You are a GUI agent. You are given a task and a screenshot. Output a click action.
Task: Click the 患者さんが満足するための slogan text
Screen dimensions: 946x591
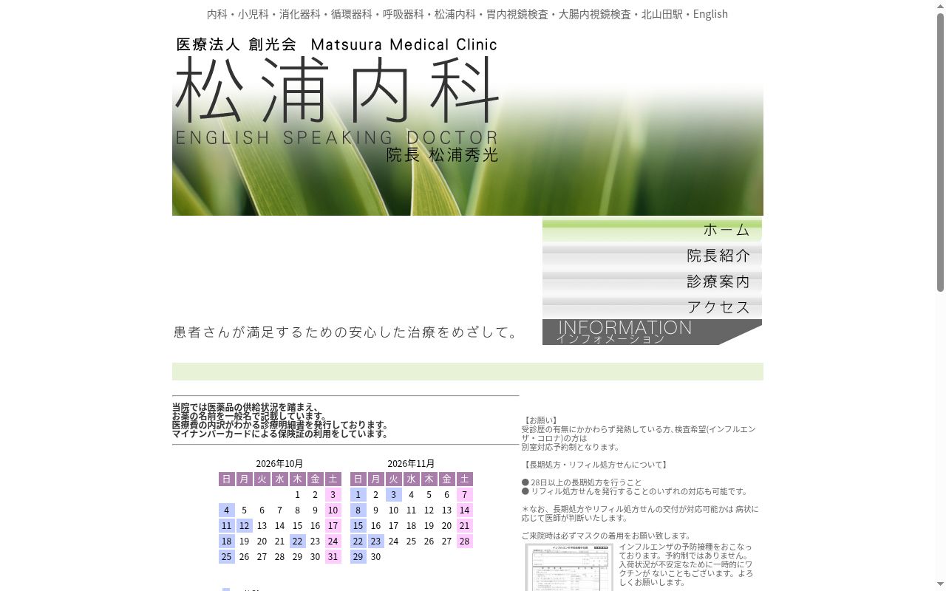click(346, 332)
